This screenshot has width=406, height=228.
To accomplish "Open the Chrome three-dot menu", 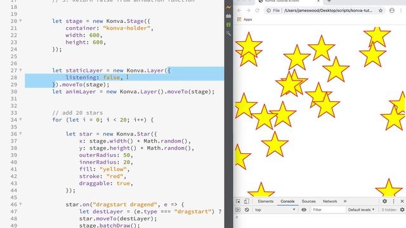I will [x=402, y=11].
